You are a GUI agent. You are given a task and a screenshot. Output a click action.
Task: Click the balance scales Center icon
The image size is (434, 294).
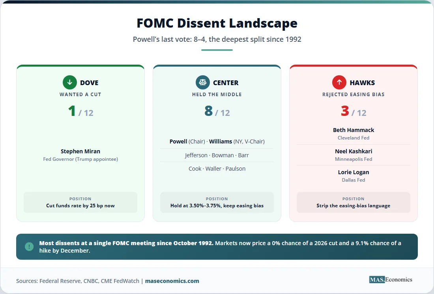pos(203,82)
